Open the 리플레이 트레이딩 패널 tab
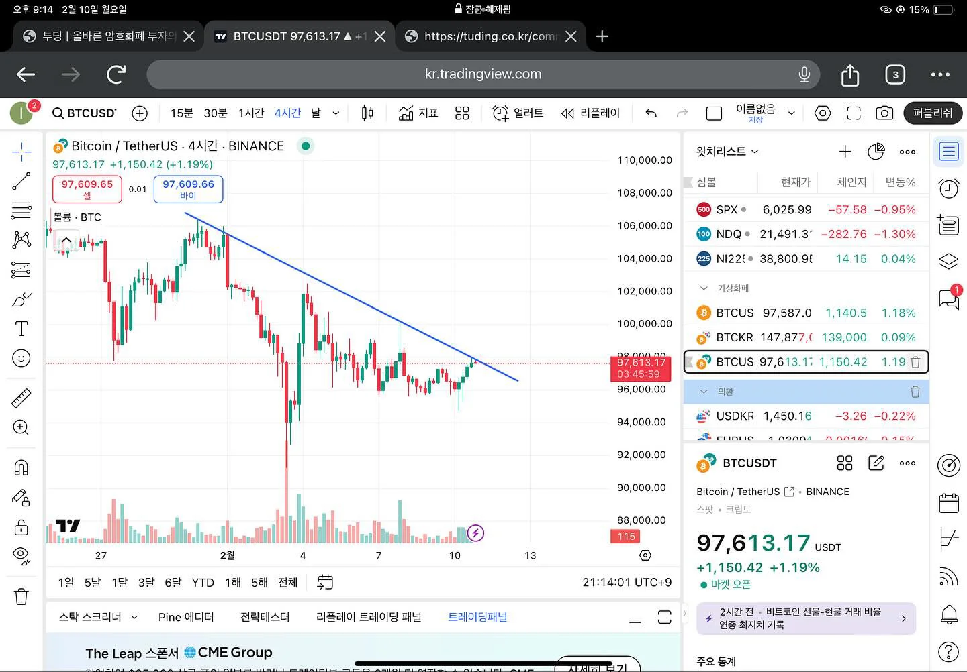 click(x=369, y=617)
